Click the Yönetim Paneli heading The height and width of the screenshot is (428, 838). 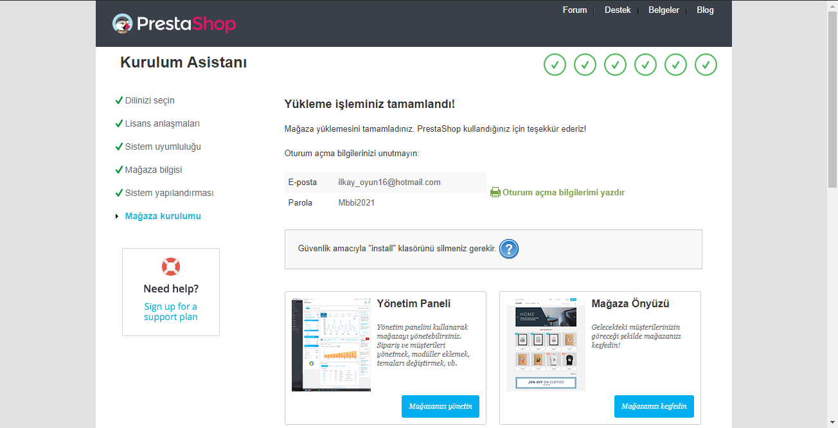tap(414, 303)
